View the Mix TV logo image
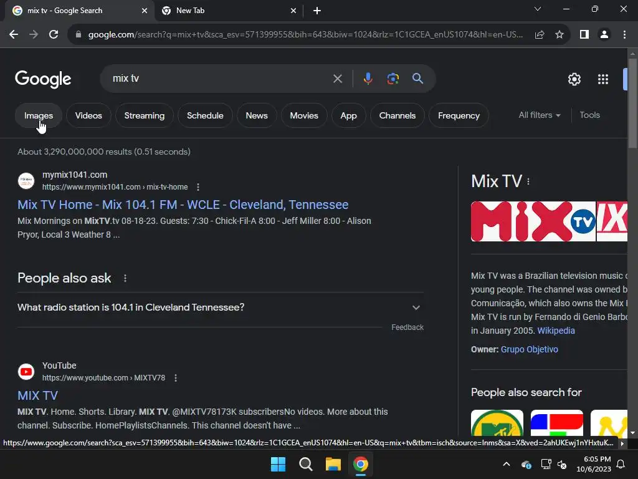This screenshot has height=479, width=638. 533,221
